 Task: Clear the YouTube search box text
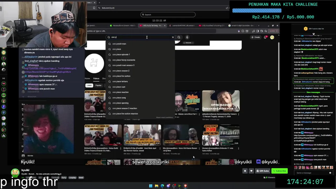pyautogui.click(x=173, y=37)
